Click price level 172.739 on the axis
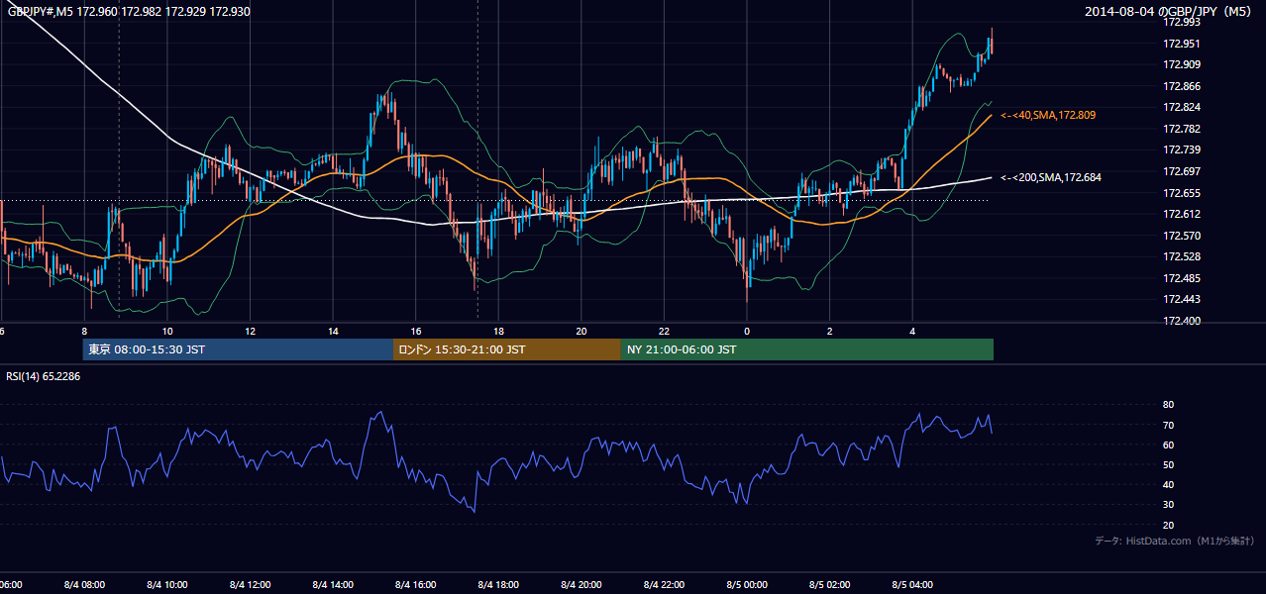This screenshot has width=1266, height=594. 1181,149
